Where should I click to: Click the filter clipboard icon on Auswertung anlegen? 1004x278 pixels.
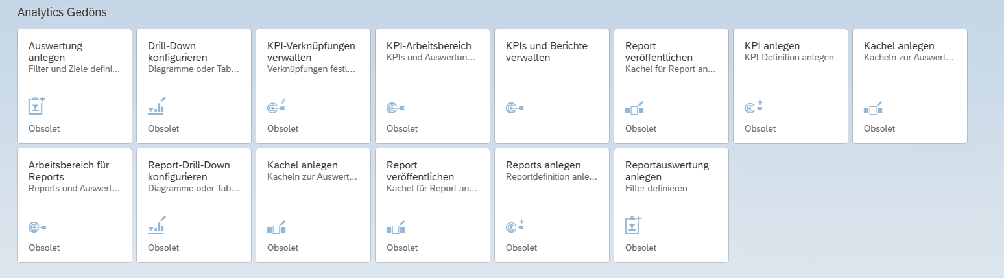click(x=37, y=106)
